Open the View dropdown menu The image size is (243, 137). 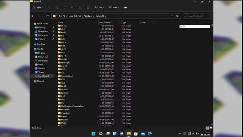coord(114,8)
